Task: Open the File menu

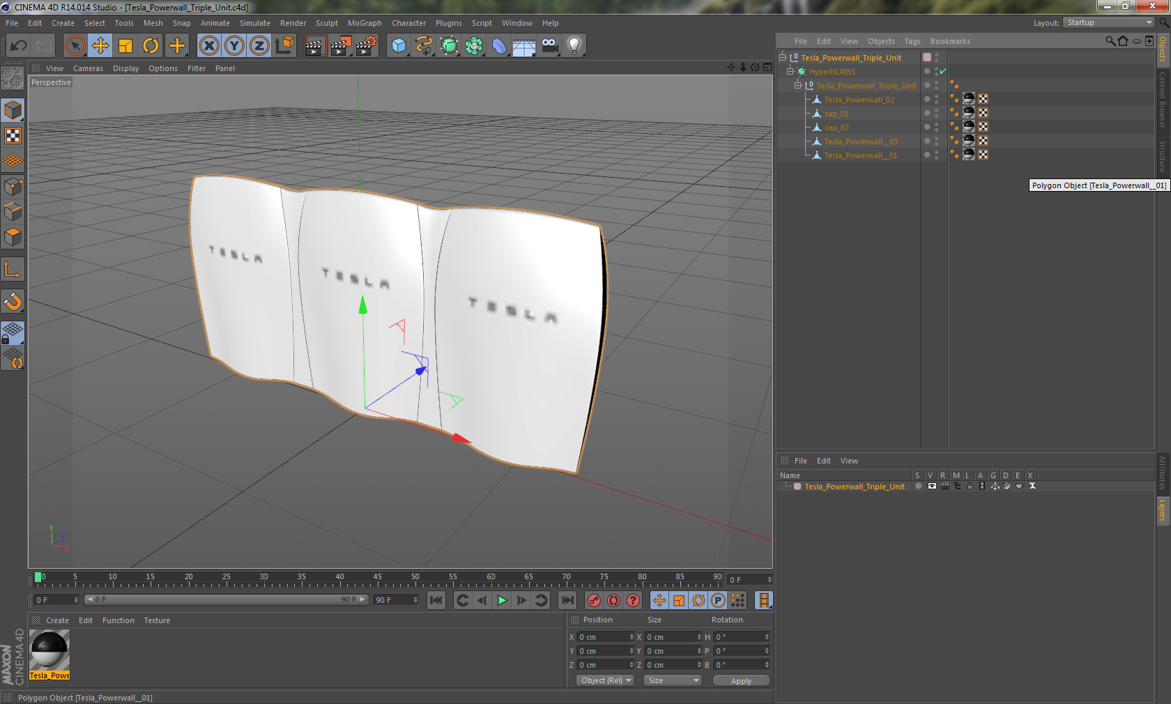Action: [x=12, y=23]
